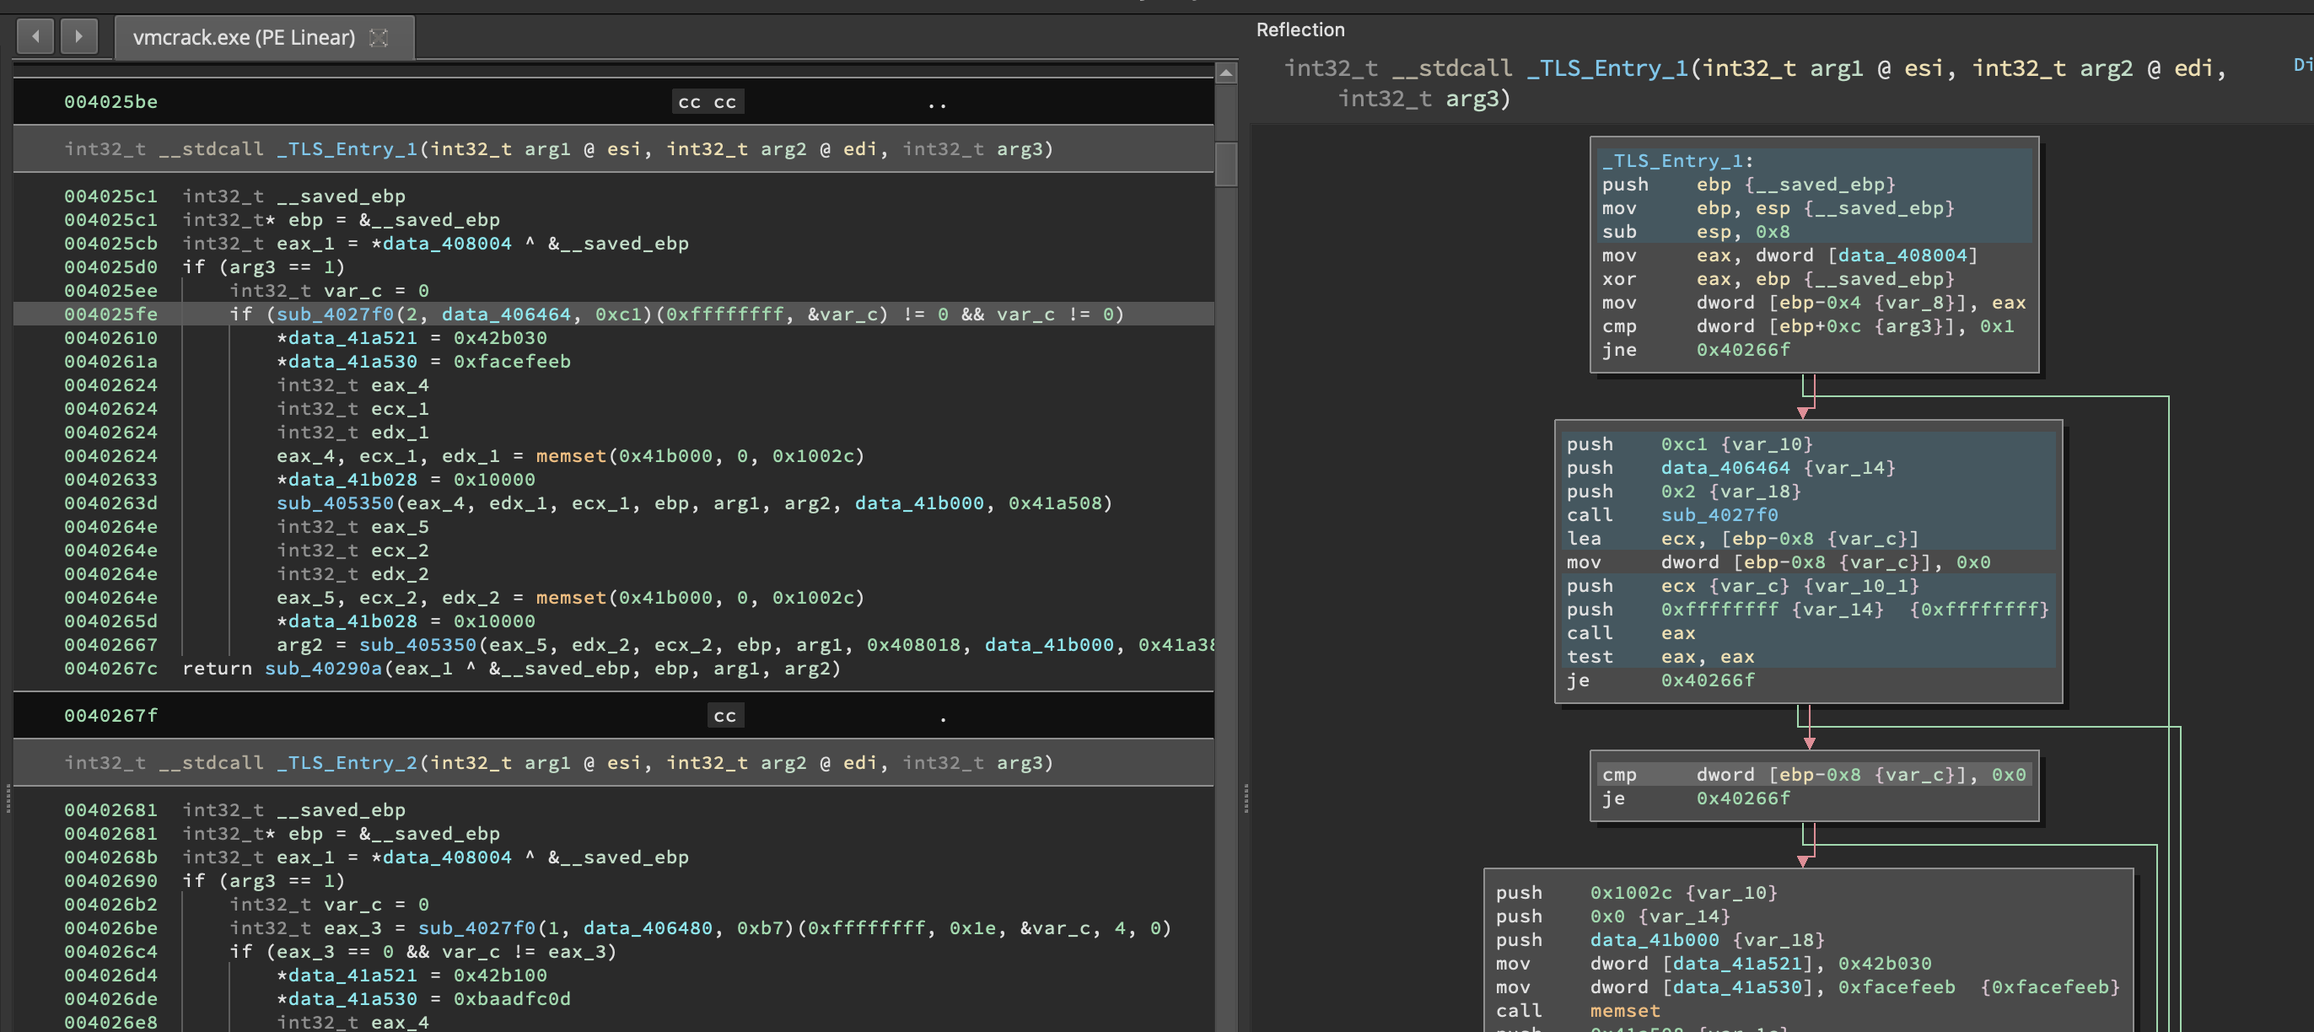The width and height of the screenshot is (2314, 1032).
Task: Click data_41b000 on line 0040263d
Action: (x=919, y=503)
